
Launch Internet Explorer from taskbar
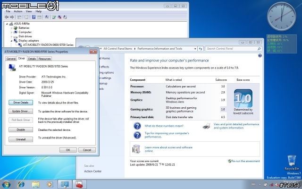pos(21,184)
